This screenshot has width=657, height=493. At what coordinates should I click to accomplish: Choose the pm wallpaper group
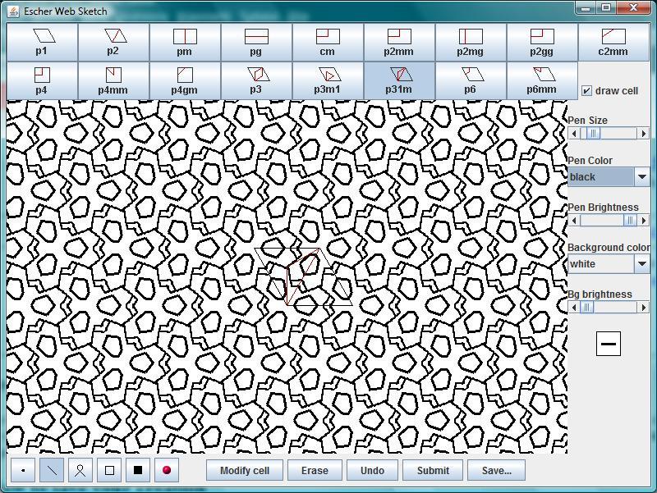(x=185, y=43)
